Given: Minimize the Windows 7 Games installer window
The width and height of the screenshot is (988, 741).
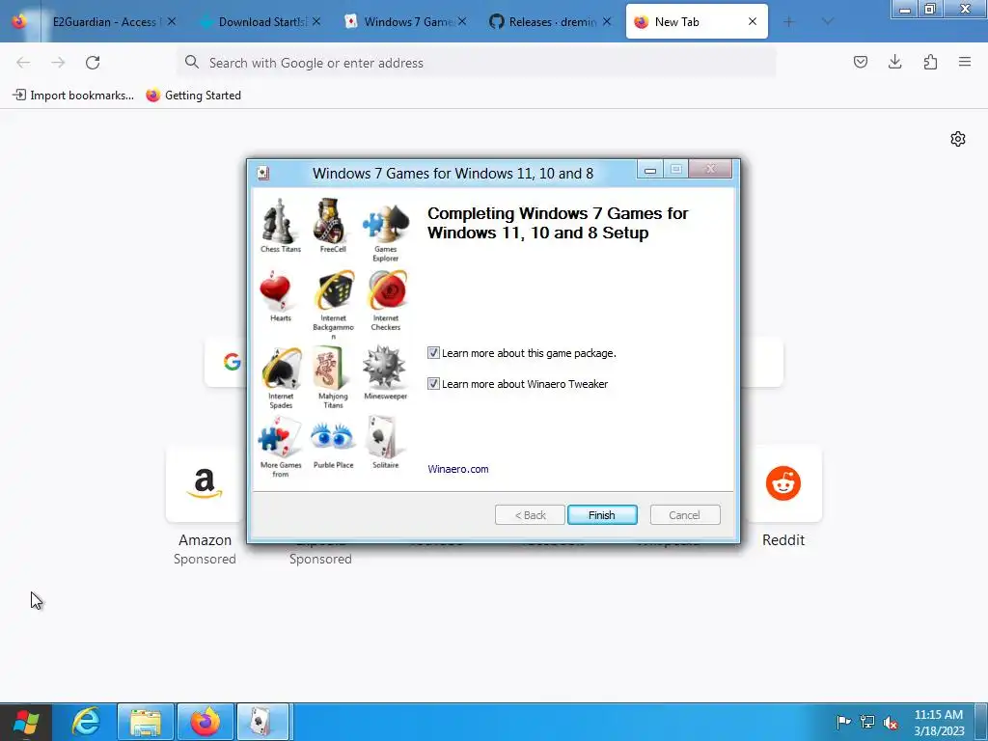Looking at the screenshot, I should click(650, 169).
